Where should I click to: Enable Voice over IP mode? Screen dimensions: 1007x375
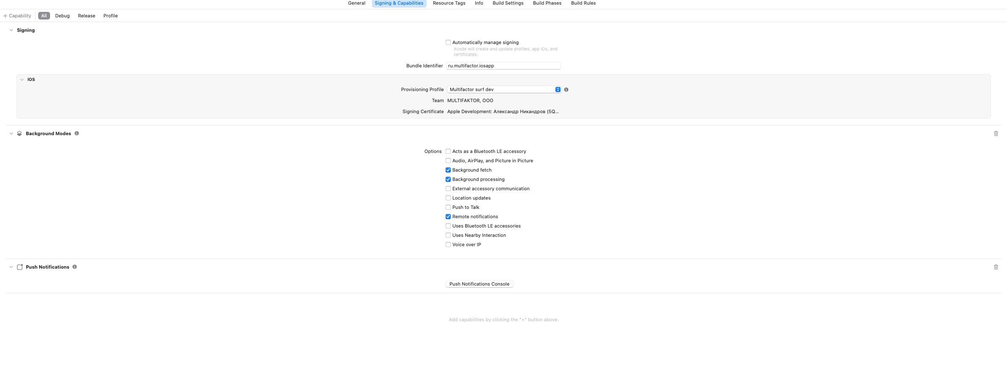448,244
